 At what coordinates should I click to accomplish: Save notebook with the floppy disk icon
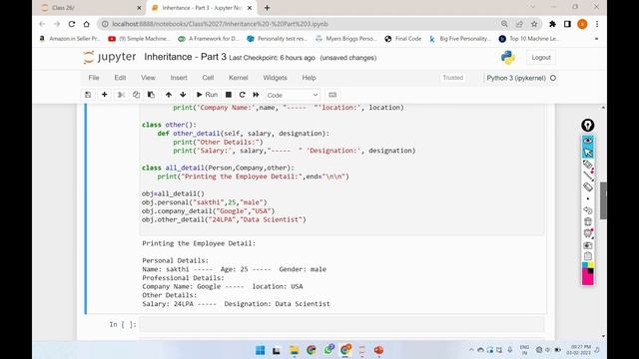(88, 95)
